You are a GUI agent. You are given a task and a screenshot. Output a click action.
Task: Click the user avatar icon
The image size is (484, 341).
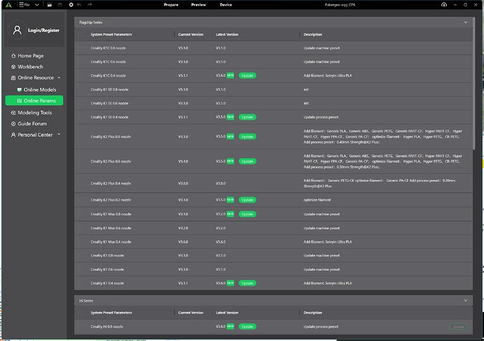(18, 30)
